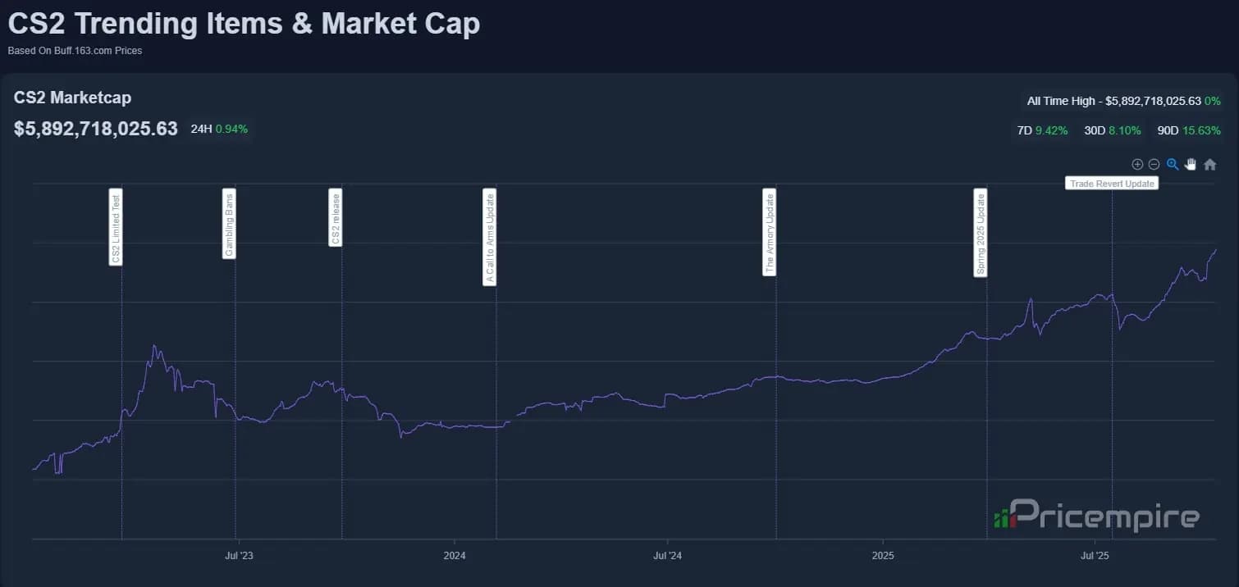1239x587 pixels.
Task: Activate the selection zoom magnifier tool
Action: 1173,164
